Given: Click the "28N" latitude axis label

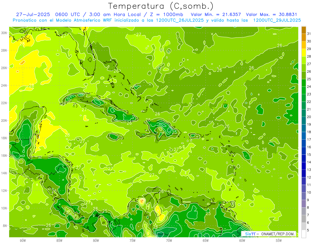Looking at the screenshot, I should [4, 50].
